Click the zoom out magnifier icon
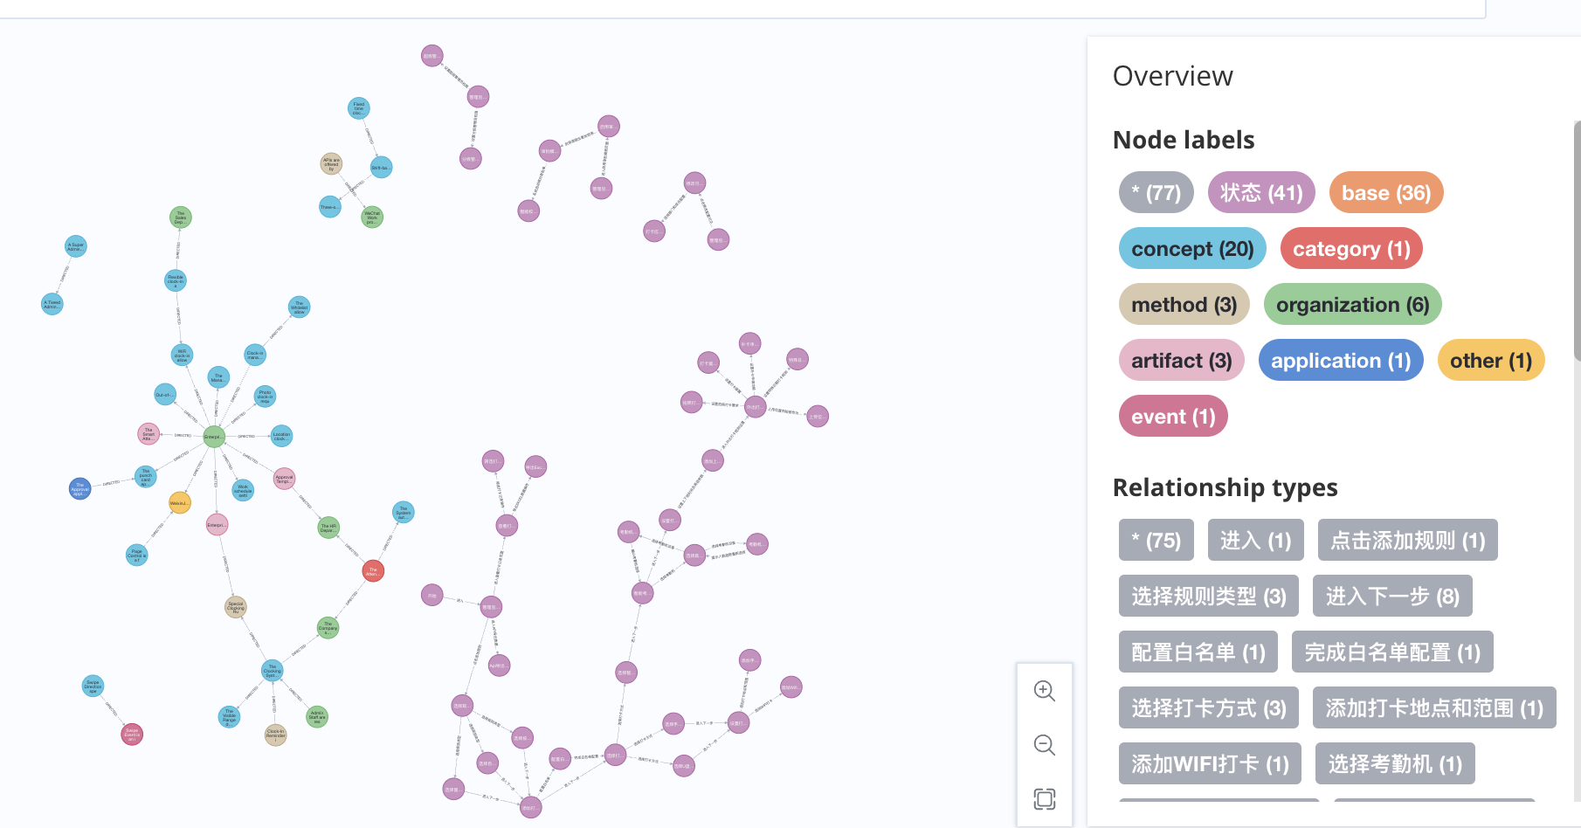Image resolution: width=1581 pixels, height=828 pixels. [x=1044, y=745]
